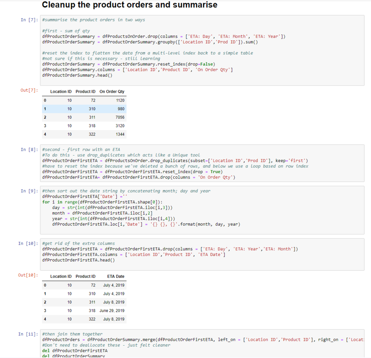Click the In [9] input prompt label
371x358 pixels.
[x=29, y=191]
